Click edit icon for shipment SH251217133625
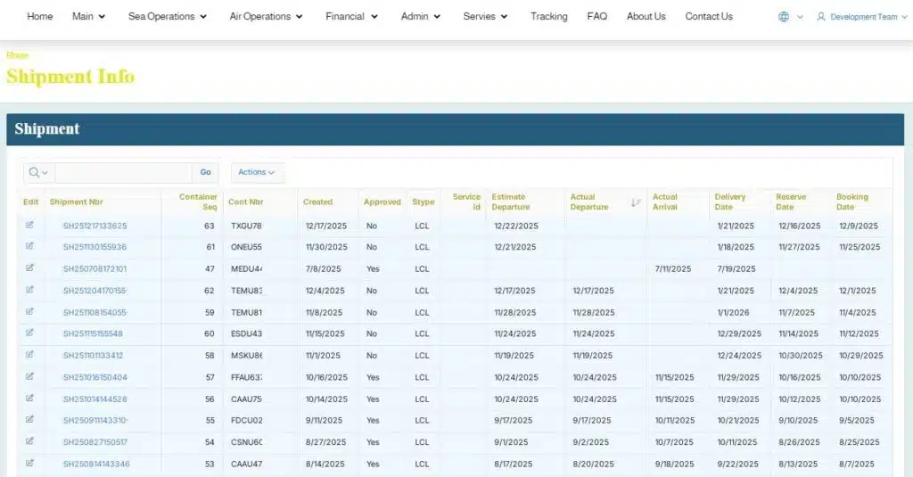 (29, 225)
